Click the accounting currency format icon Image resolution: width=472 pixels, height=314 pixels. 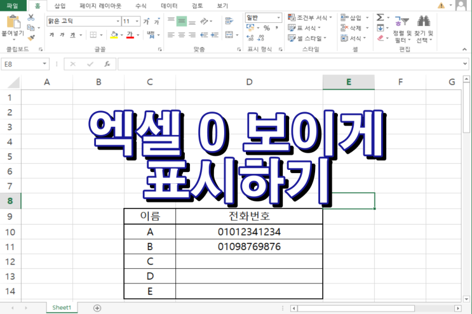(x=250, y=28)
